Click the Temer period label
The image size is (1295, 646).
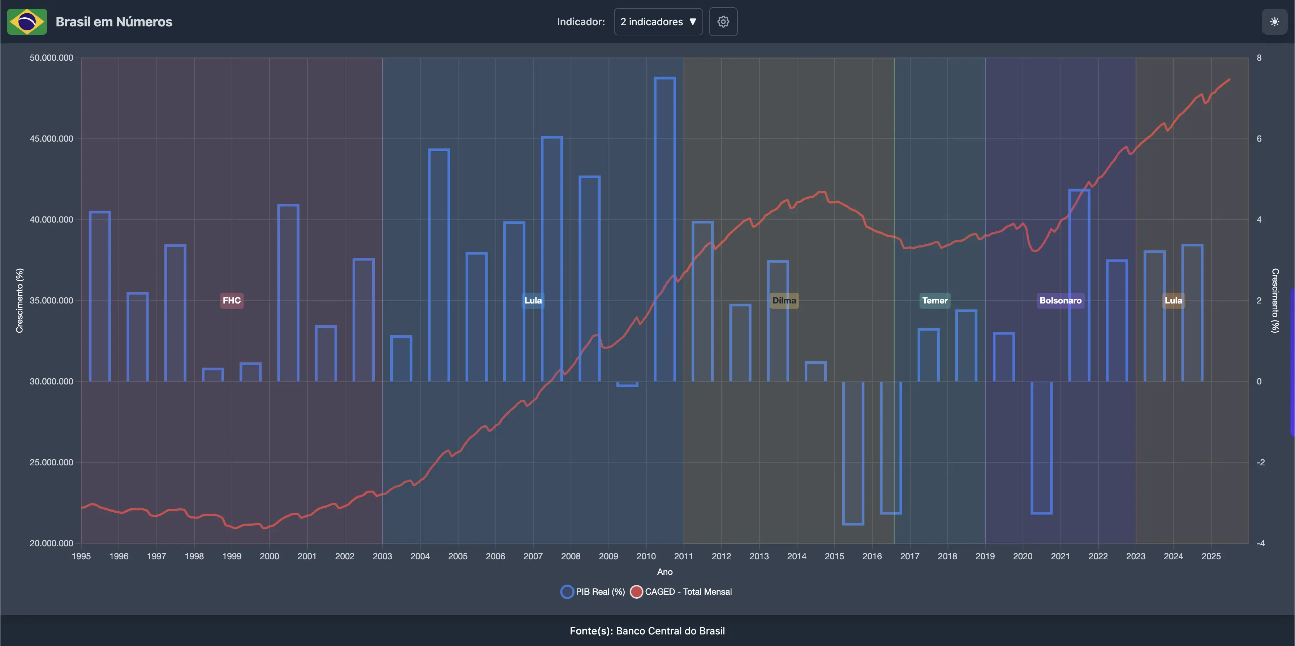pyautogui.click(x=934, y=301)
